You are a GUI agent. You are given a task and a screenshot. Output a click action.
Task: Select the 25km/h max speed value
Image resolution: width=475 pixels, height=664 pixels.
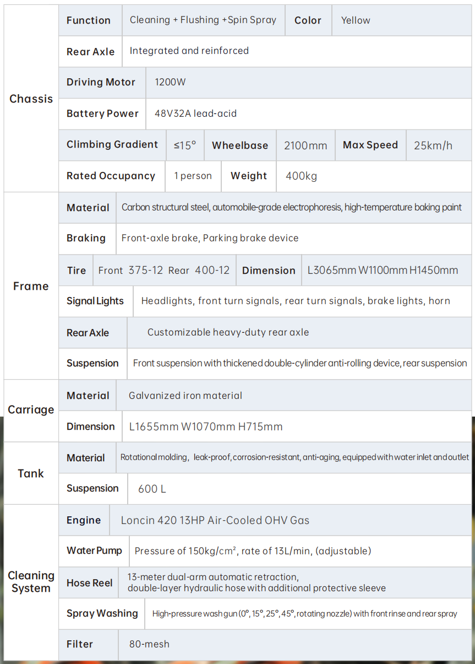click(x=433, y=145)
